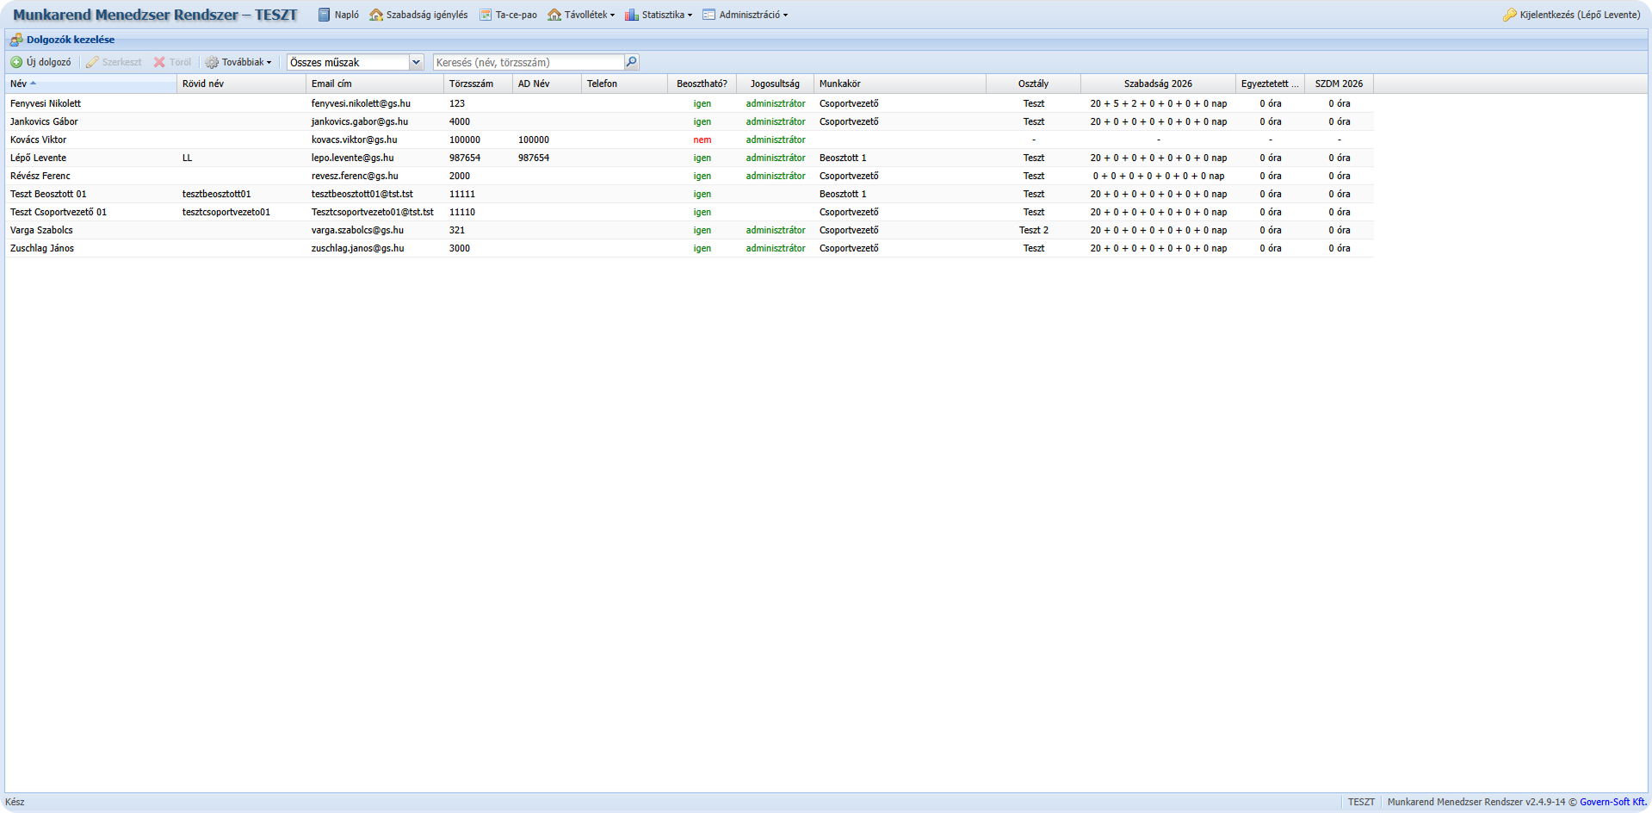Click the Ta-ce-pao calendar icon
This screenshot has height=813, width=1652.
click(x=486, y=15)
